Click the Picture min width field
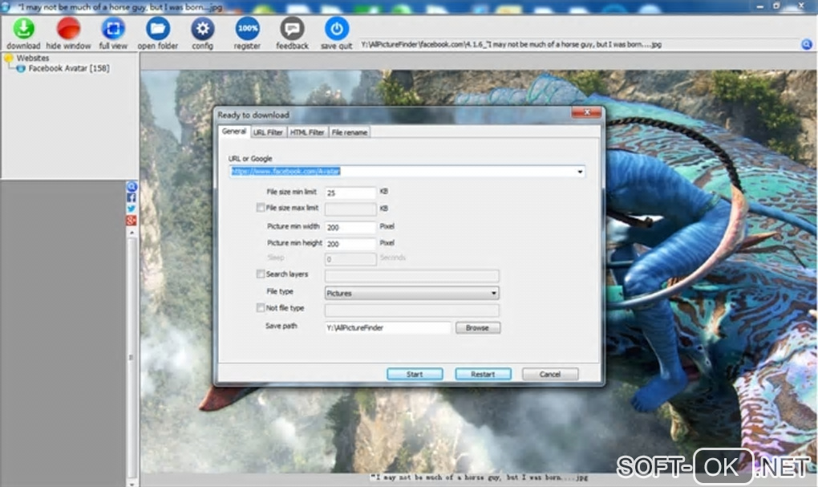Viewport: 818px width, 487px height. tap(350, 227)
